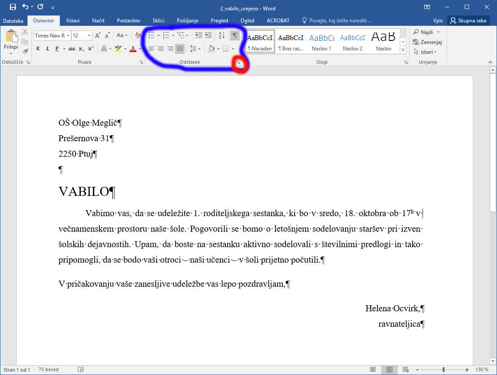Copy selection with the copy icon
The height and width of the screenshot is (375, 497).
pyautogui.click(x=25, y=42)
